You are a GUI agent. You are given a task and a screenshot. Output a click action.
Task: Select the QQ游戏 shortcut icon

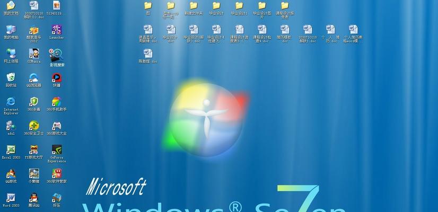[11, 176]
